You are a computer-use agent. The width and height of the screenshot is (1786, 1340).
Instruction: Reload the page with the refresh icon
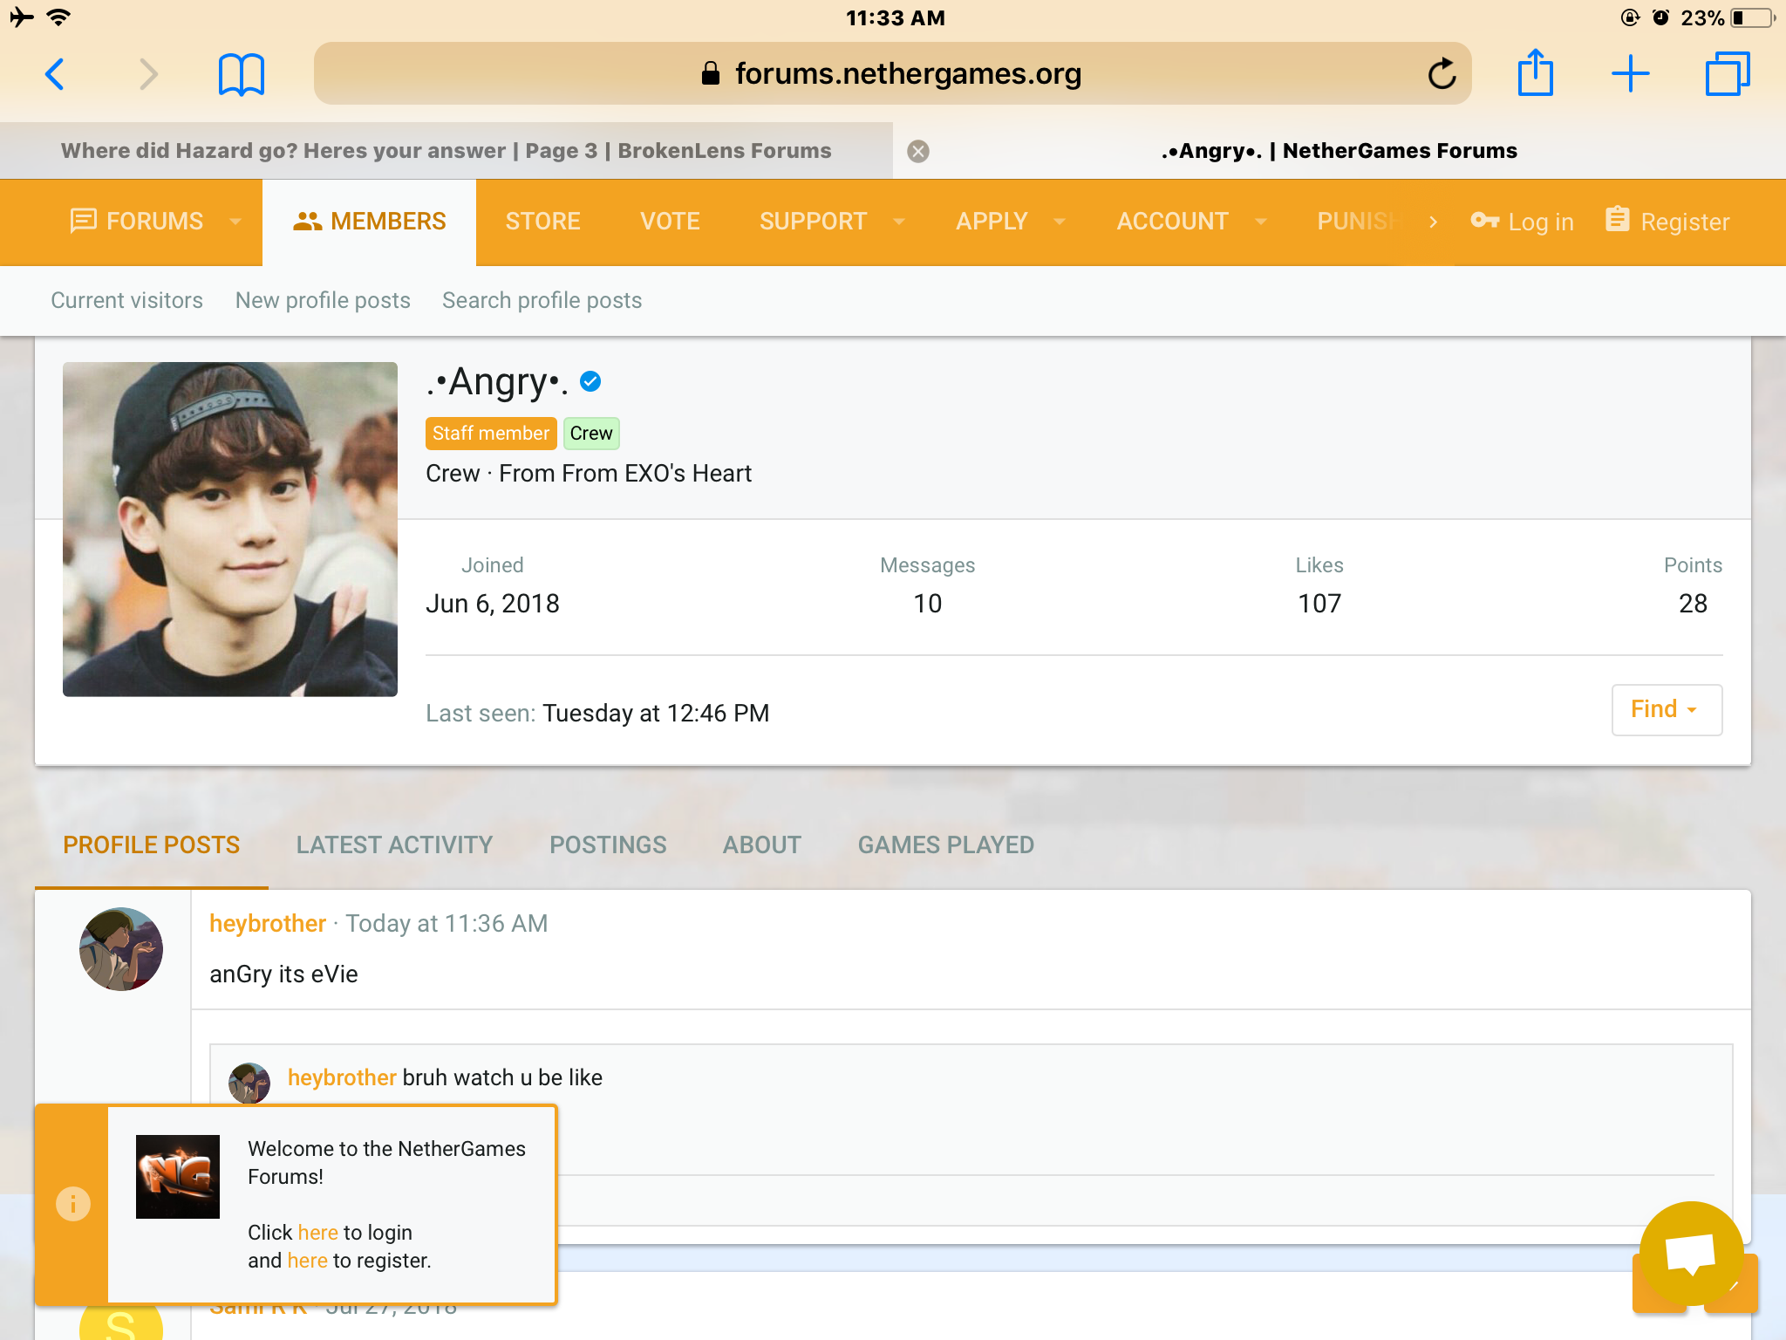[x=1442, y=73]
